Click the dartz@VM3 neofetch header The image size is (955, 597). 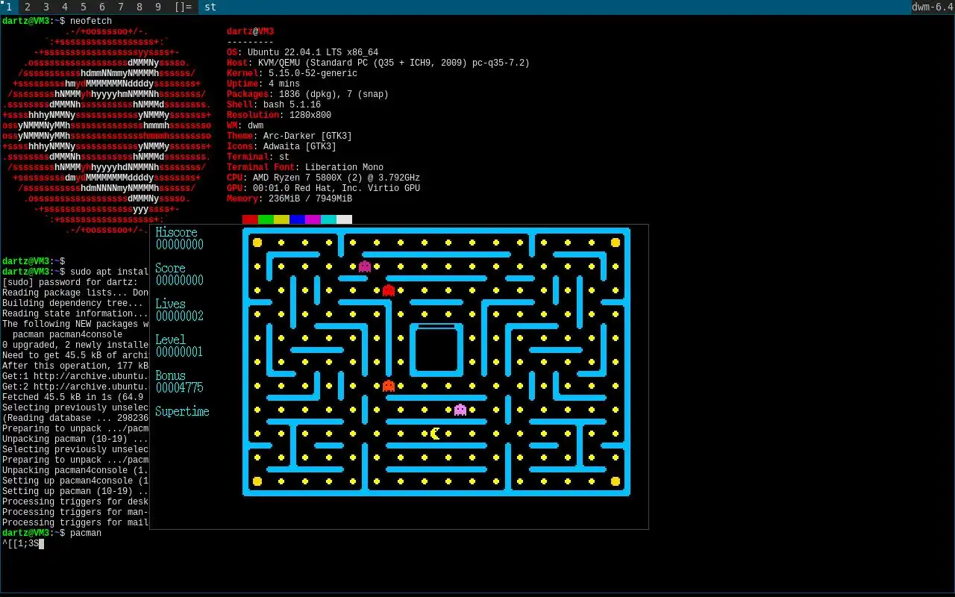[250, 31]
